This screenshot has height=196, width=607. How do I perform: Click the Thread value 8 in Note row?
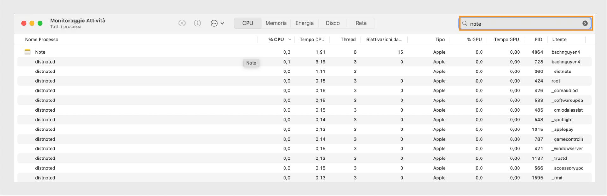click(355, 52)
